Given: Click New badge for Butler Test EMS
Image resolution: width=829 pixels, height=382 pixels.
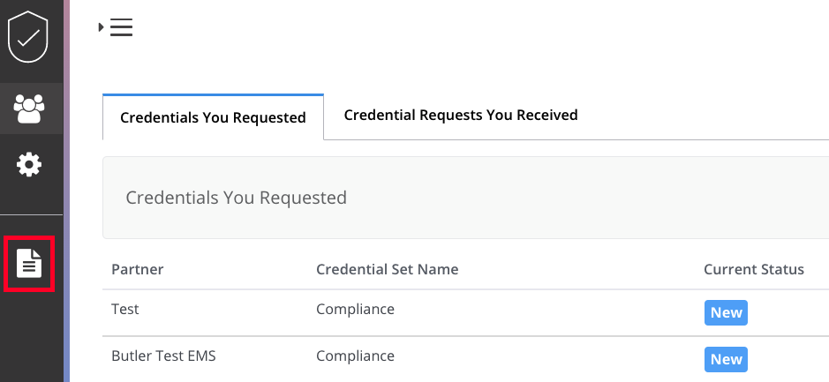Looking at the screenshot, I should 726,359.
